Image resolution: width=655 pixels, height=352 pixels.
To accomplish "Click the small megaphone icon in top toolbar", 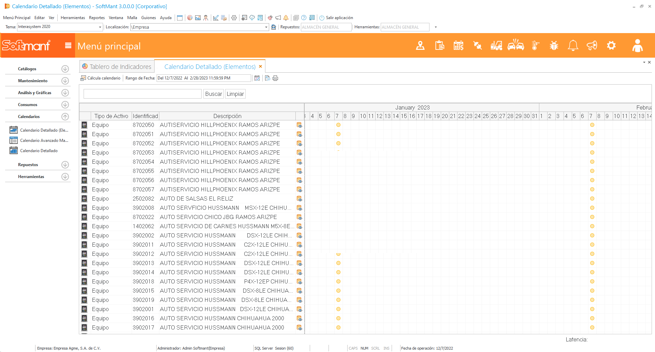I will point(278,18).
